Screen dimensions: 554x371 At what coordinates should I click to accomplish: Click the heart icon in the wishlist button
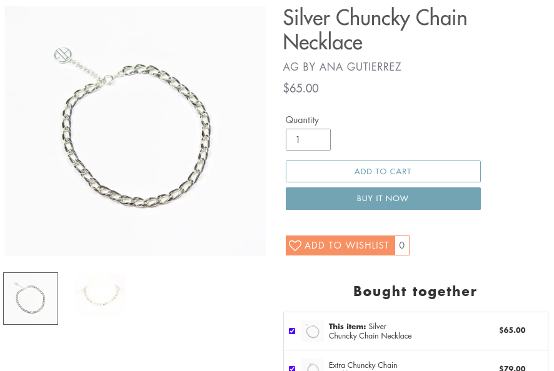click(295, 245)
